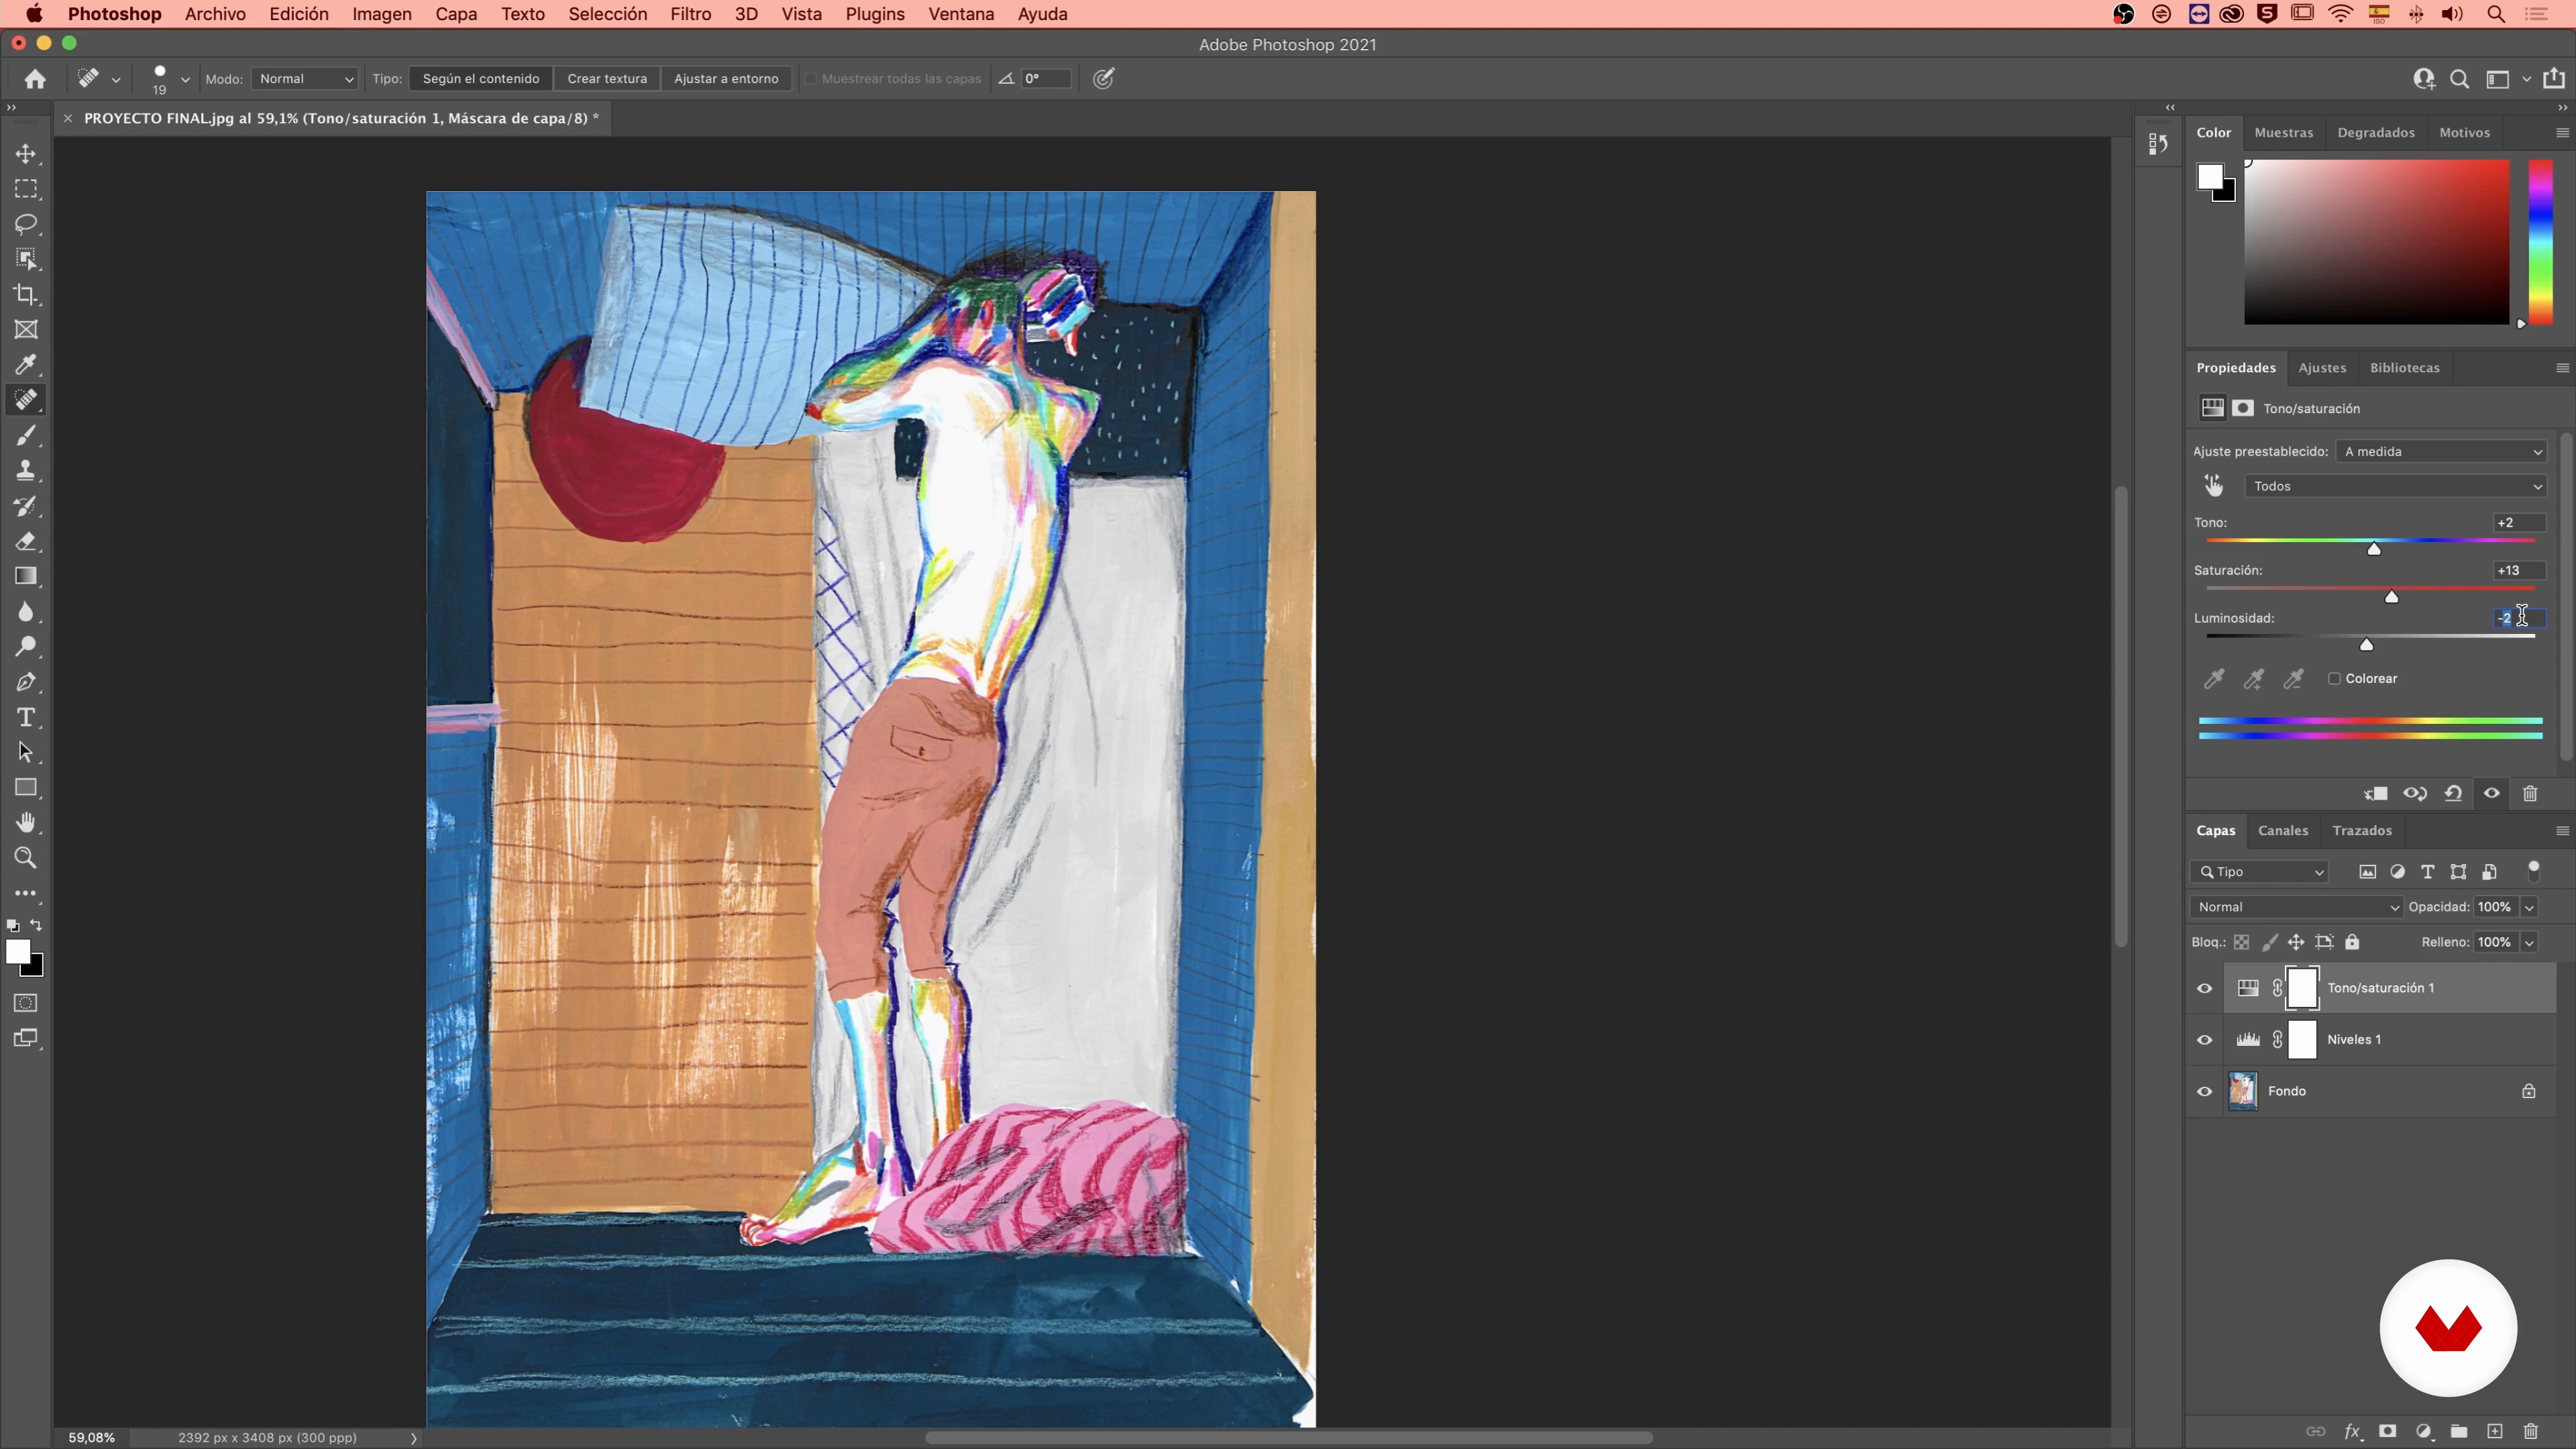Open the Imagen menu

[x=382, y=14]
